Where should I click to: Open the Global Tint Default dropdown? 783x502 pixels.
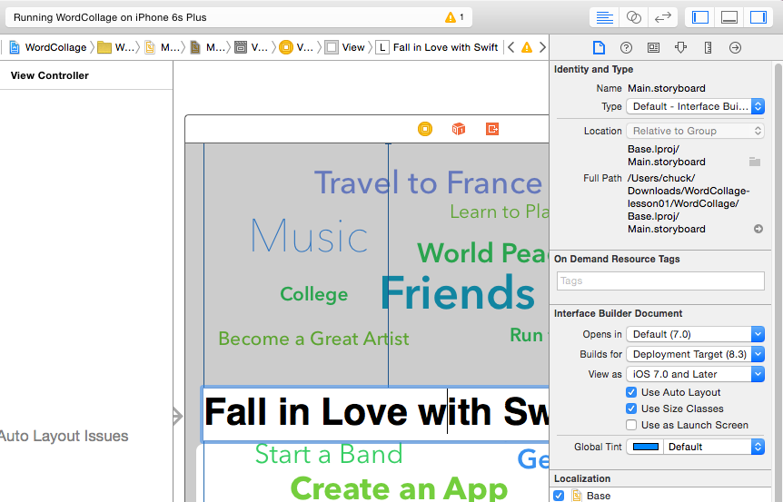(714, 447)
